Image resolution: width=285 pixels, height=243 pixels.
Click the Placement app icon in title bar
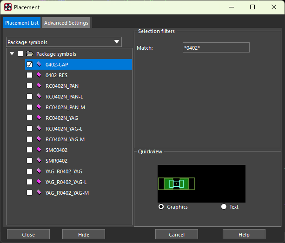tap(8, 7)
